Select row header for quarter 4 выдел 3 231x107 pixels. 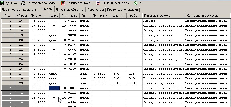[22, 97]
